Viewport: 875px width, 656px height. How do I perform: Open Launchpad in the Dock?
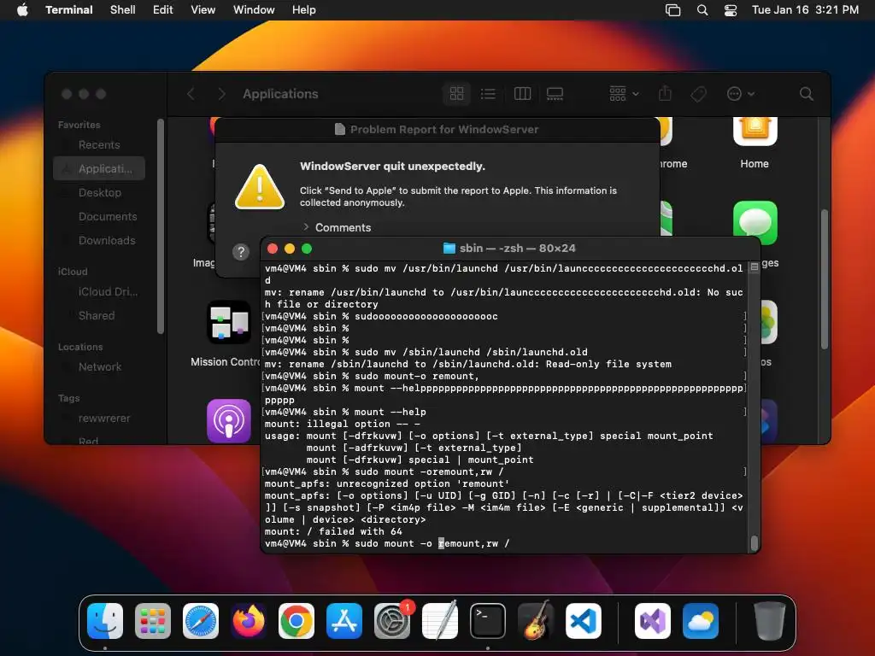(152, 621)
